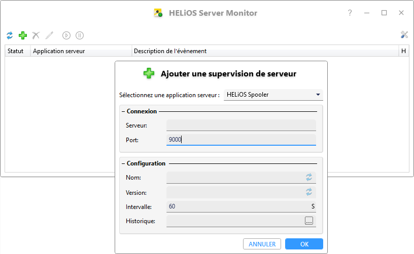Screen dimensions: 414x254
Task: Sort by Description de l'évènement column header
Action: pos(265,51)
